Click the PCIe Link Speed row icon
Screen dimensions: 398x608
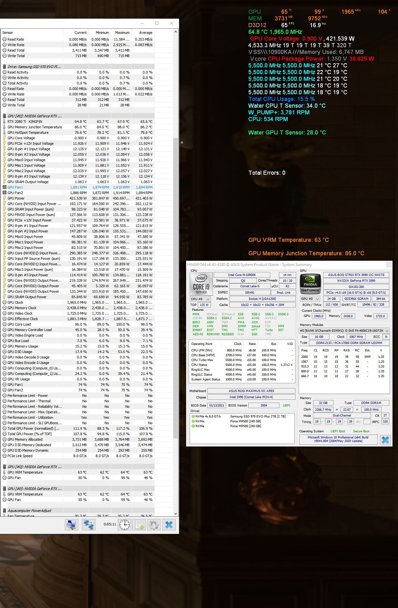(4, 456)
